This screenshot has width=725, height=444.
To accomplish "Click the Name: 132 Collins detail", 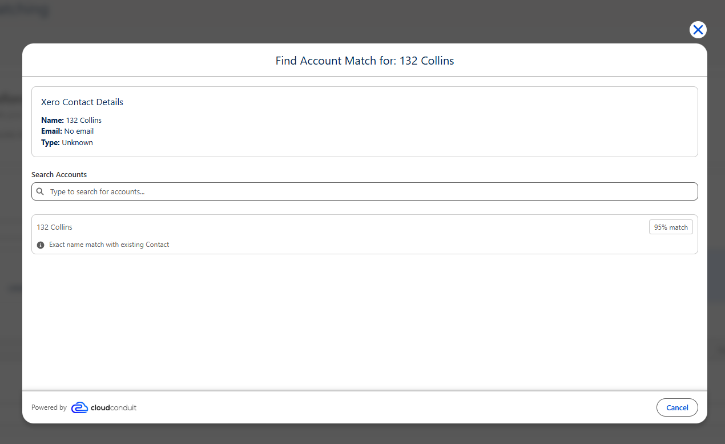I will 71,120.
